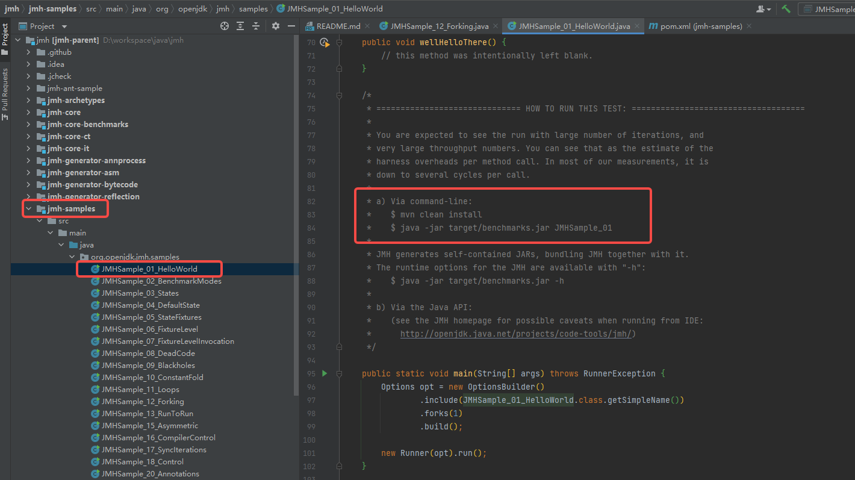This screenshot has height=480, width=855.
Task: Click the folder icon of jmh-core-it module
Action: pos(41,149)
